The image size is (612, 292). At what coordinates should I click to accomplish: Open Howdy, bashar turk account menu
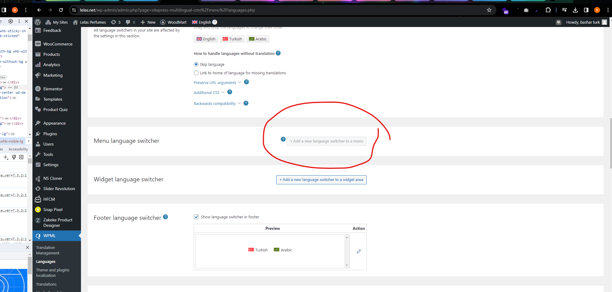click(586, 22)
